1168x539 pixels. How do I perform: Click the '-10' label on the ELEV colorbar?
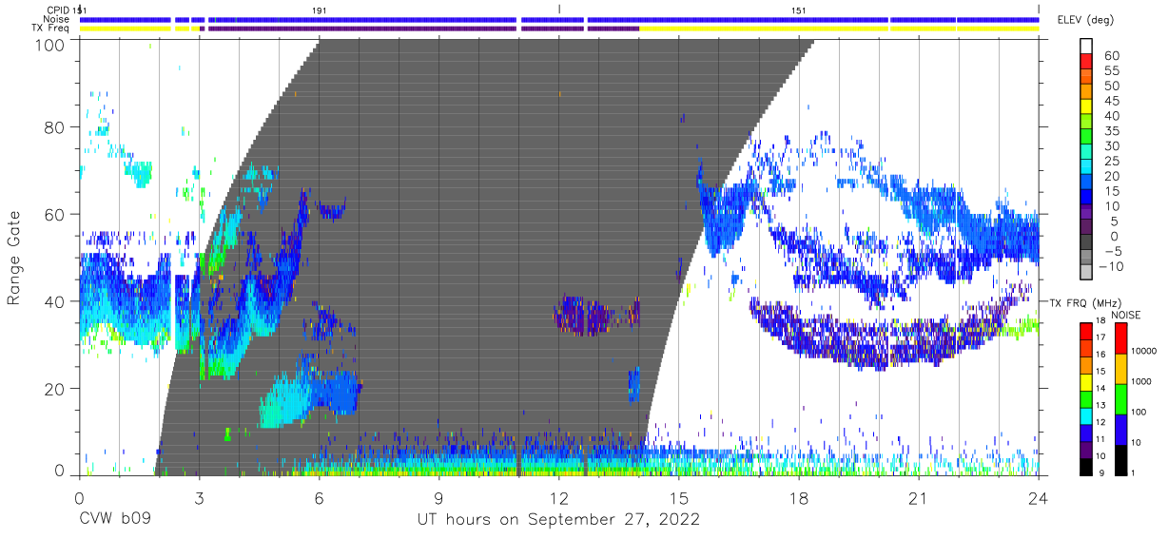(x=1110, y=266)
